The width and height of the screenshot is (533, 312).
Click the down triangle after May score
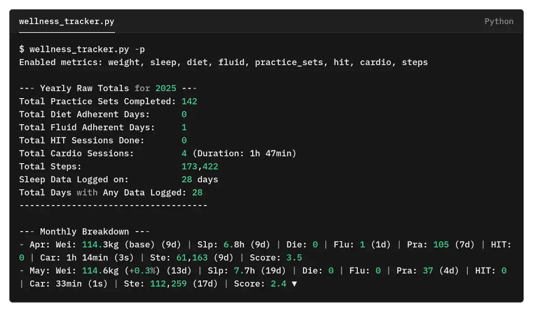pos(294,284)
